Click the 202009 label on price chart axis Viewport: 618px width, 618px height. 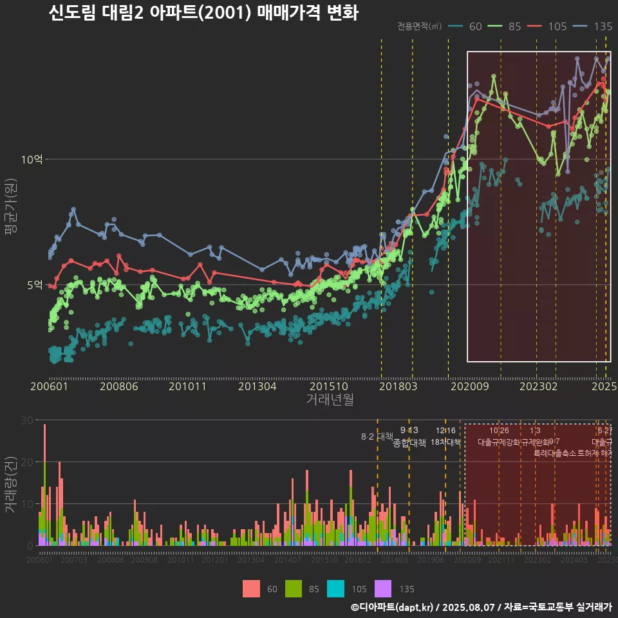click(x=470, y=386)
